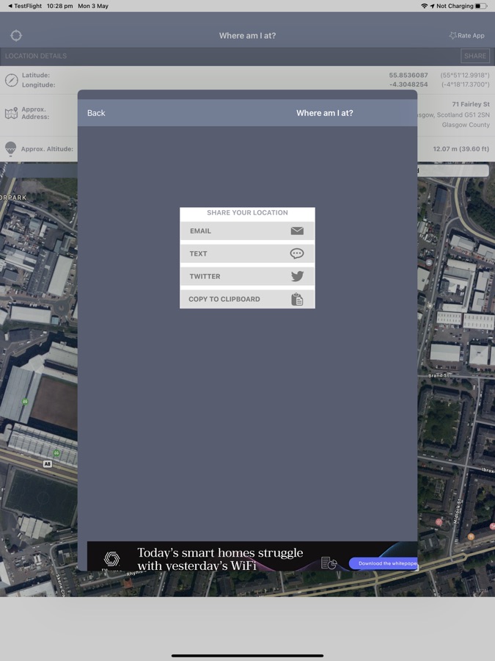This screenshot has width=495, height=661.
Task: Tap the map icon beside Approx. Address
Action: [11, 113]
